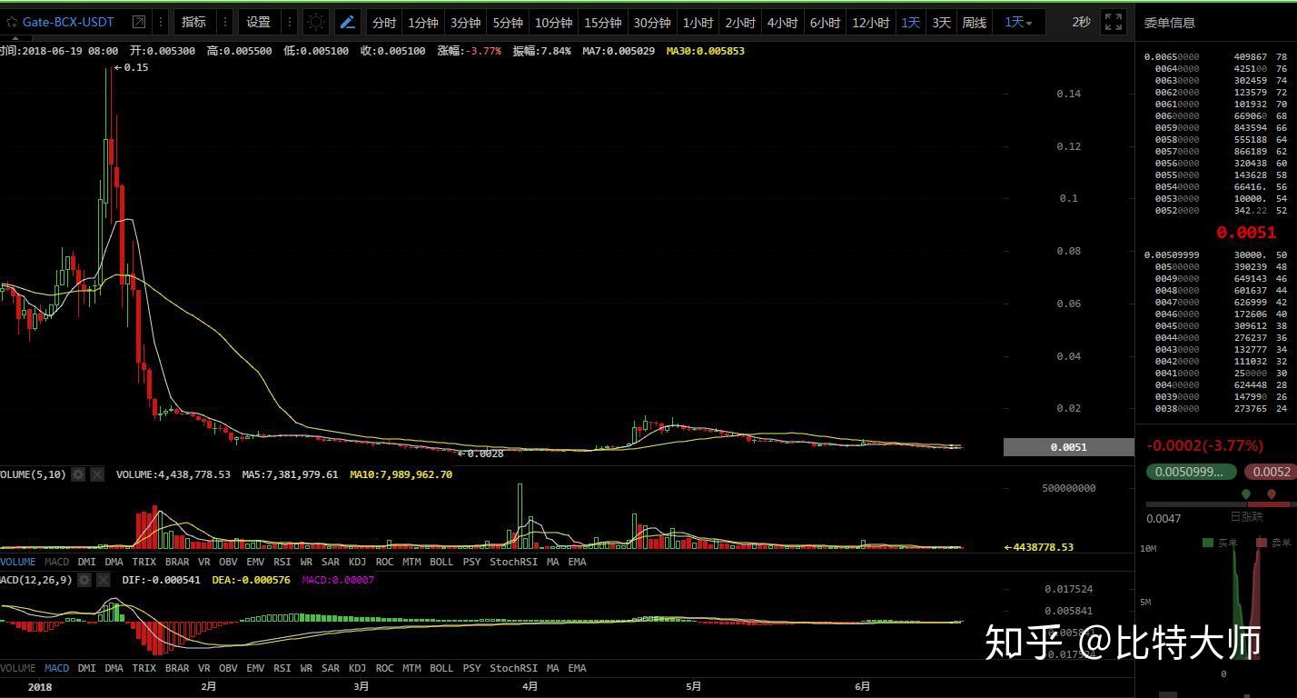
Task: Select PSY in the bottom MACD panel row
Action: pyautogui.click(x=471, y=668)
